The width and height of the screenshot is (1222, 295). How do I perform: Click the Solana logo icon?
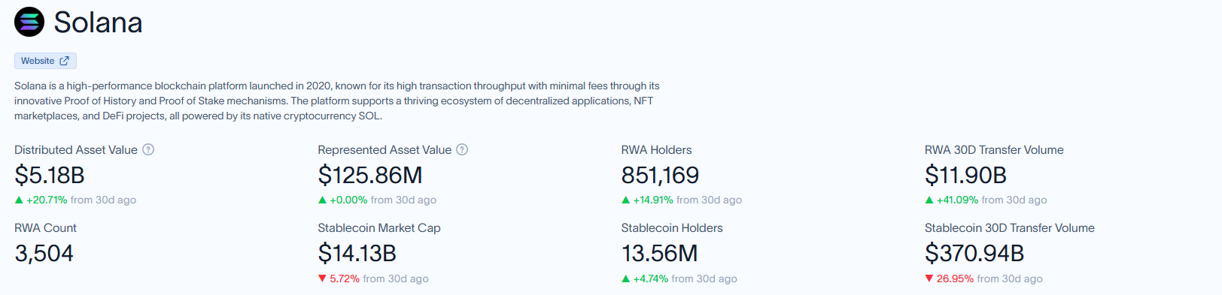pyautogui.click(x=29, y=22)
